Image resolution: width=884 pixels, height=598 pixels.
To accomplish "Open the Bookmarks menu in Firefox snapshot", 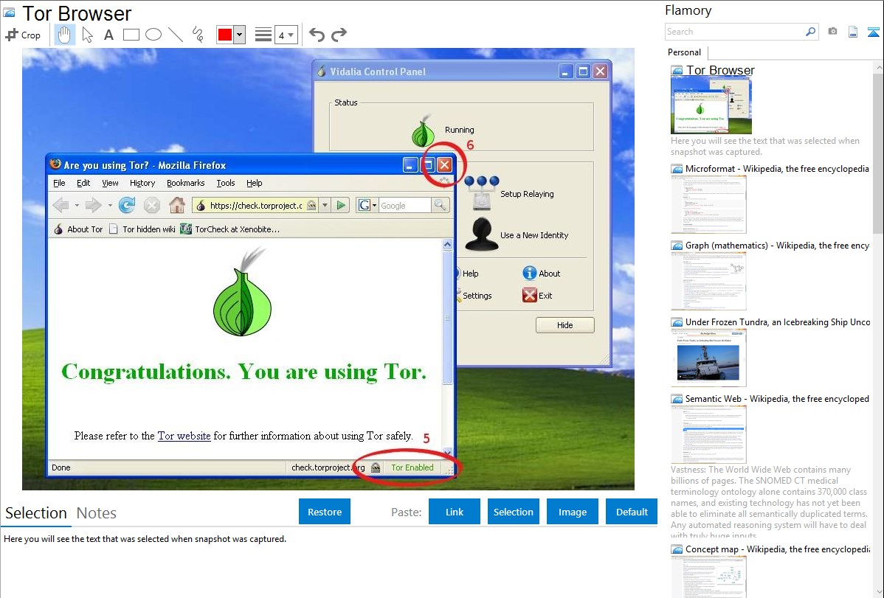I will pos(185,183).
